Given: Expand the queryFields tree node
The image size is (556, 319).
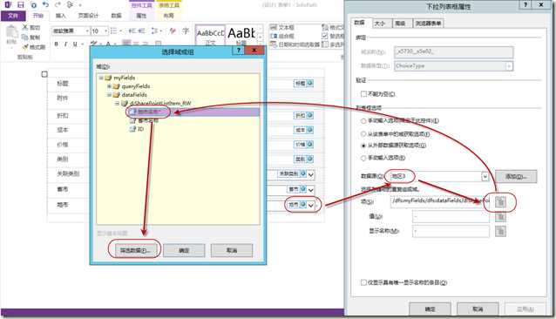Looking at the screenshot, I should point(109,86).
